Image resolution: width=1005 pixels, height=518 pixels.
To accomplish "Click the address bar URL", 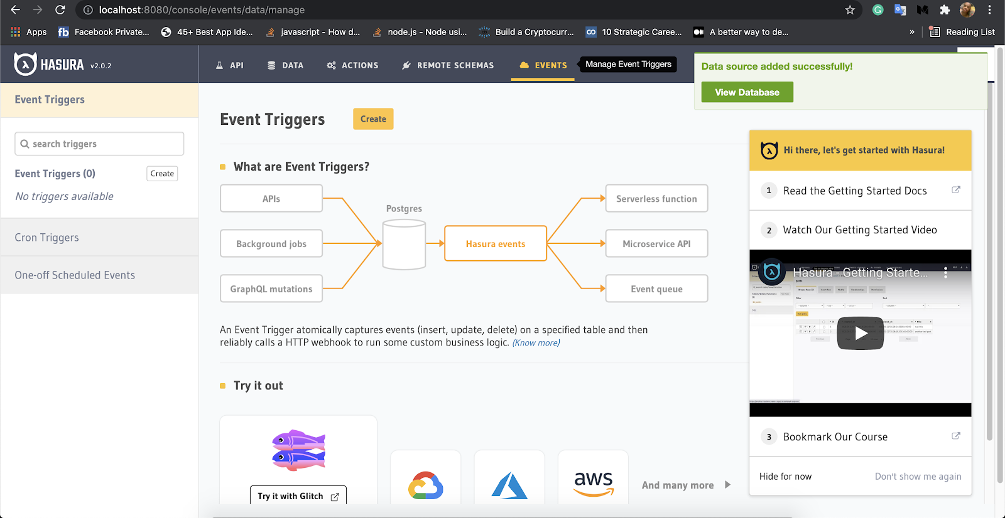I will [x=202, y=10].
